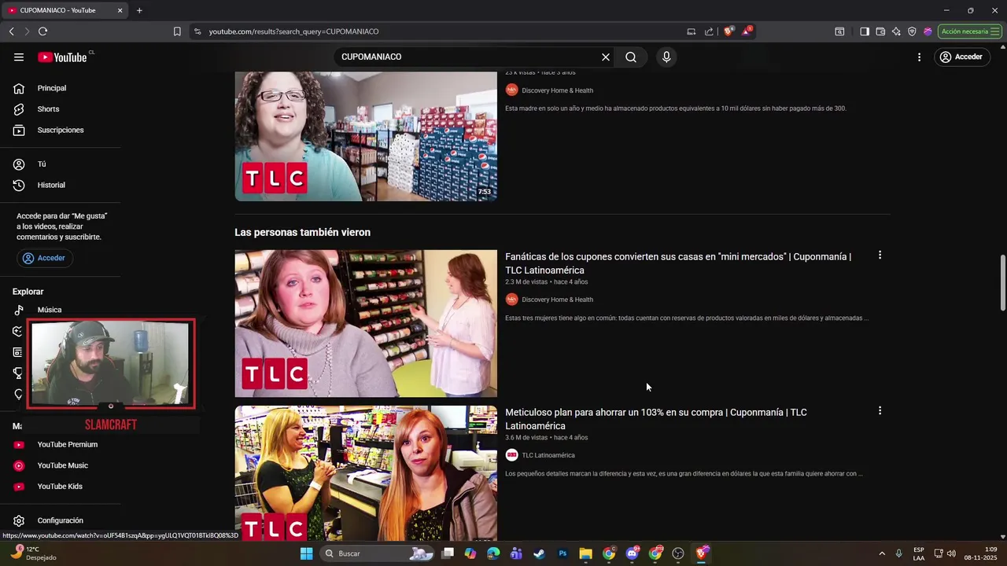This screenshot has width=1007, height=566.
Task: Click the site settings icon beside the URL
Action: (x=197, y=31)
